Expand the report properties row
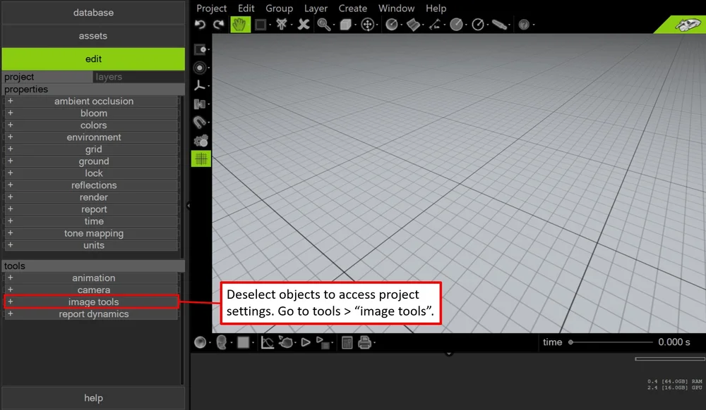706x410 pixels. coord(90,209)
